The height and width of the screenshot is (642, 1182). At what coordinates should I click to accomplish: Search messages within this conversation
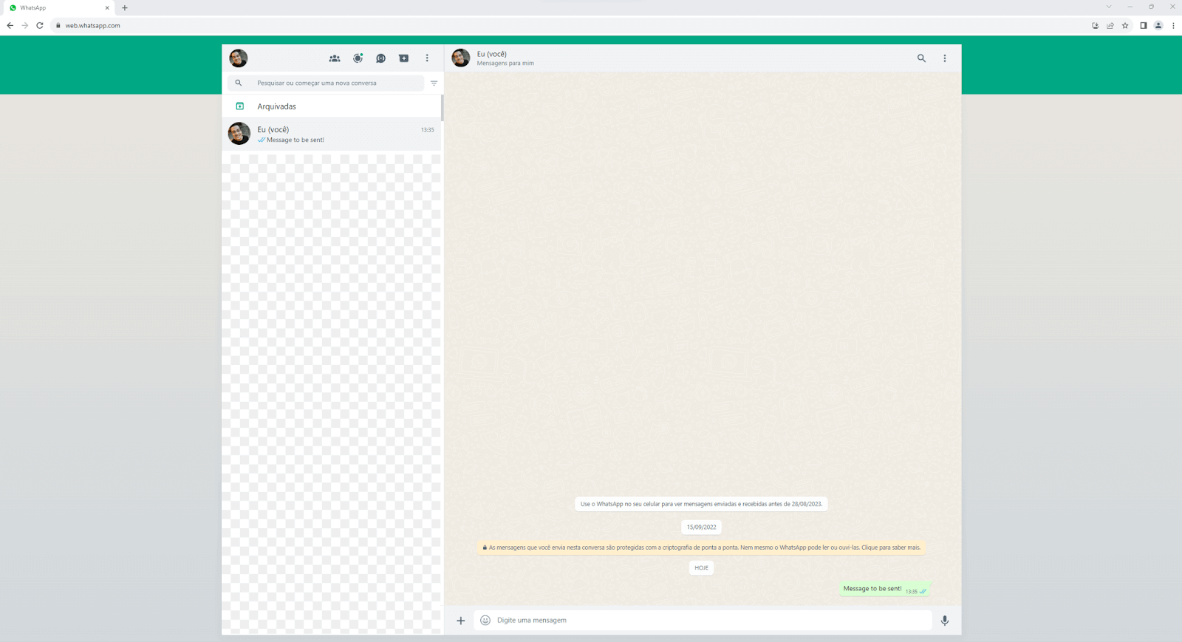tap(921, 58)
